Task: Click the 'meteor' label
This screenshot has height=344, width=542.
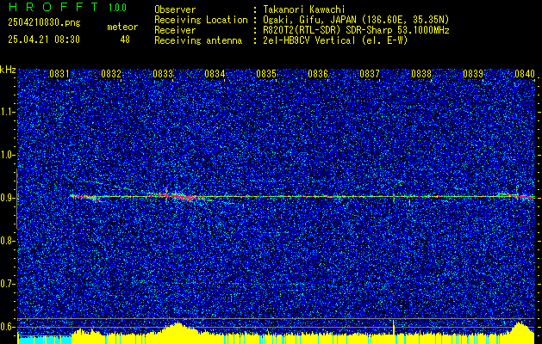Action: click(122, 27)
